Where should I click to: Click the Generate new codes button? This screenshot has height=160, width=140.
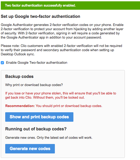pos(30,149)
